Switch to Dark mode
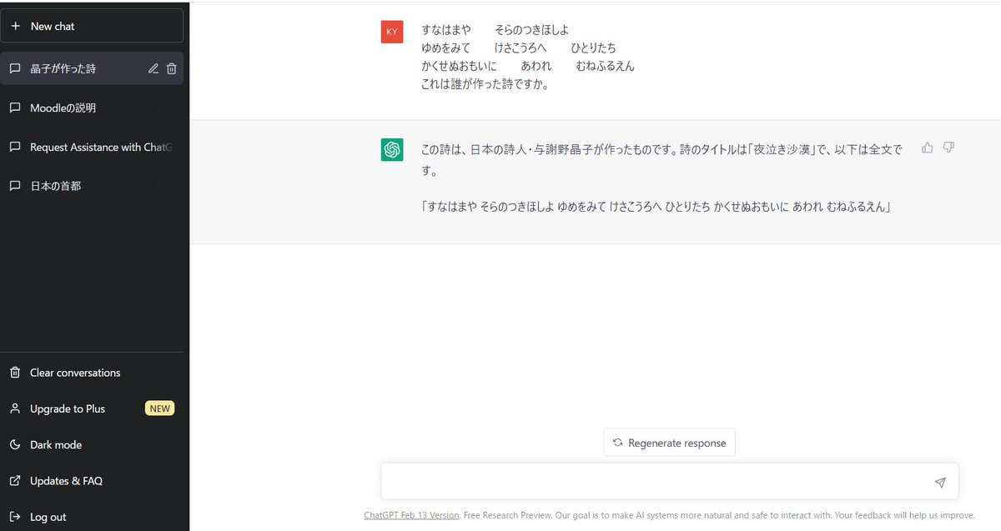The height and width of the screenshot is (531, 1001). 56,444
